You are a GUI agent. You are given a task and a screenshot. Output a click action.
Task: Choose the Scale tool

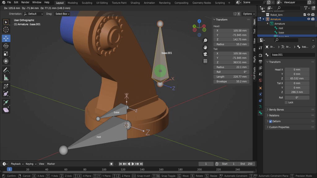click(x=6, y=54)
